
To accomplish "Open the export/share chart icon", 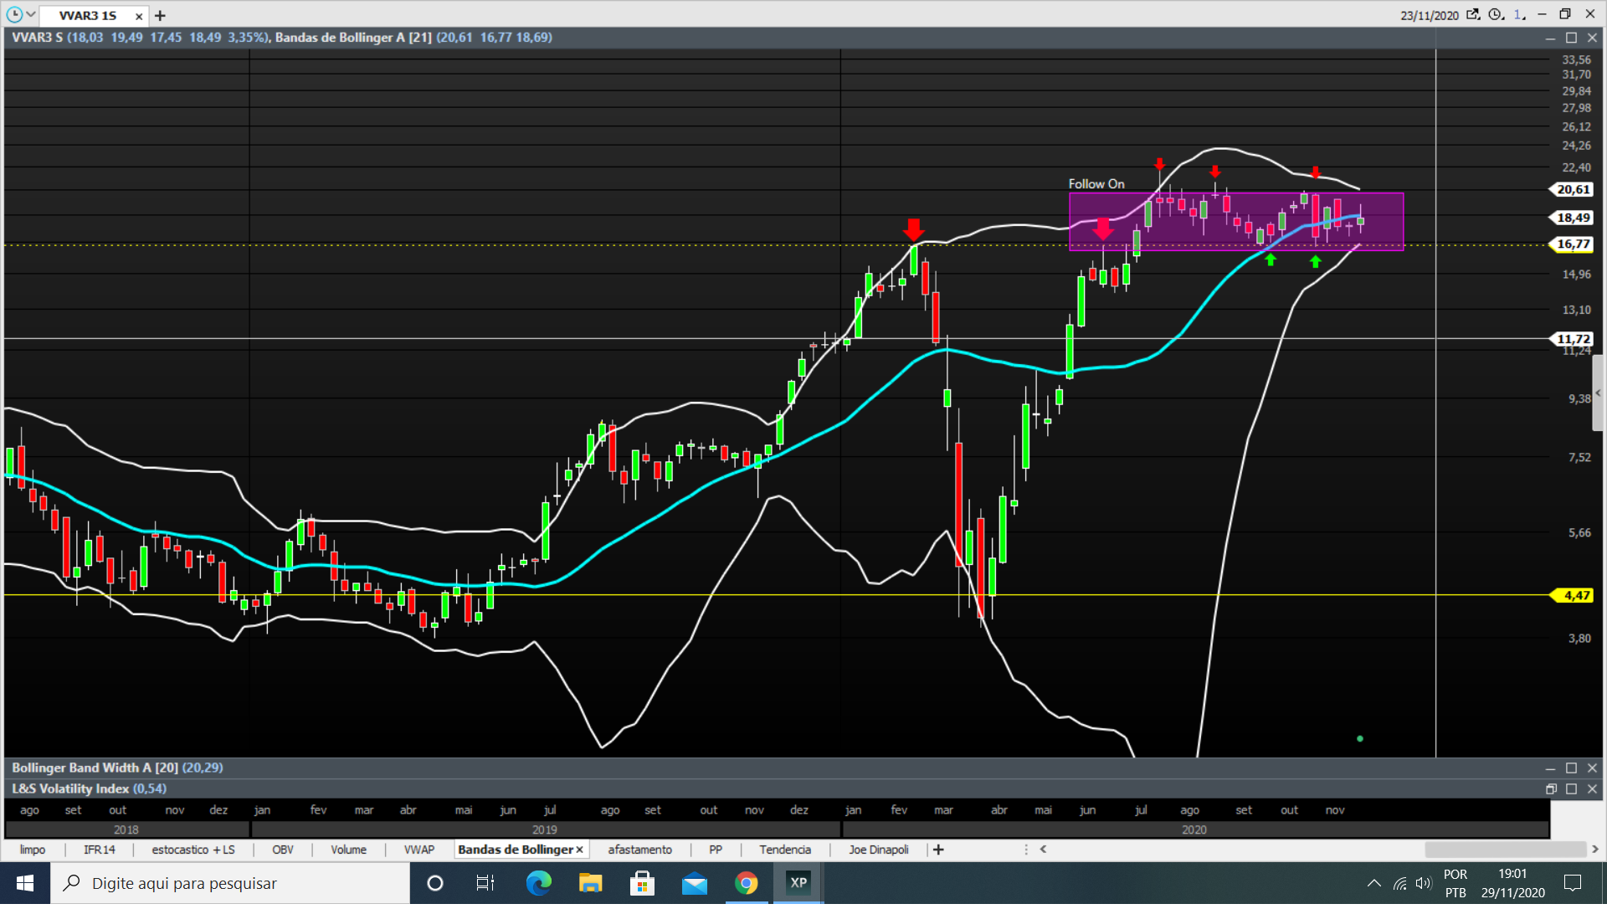I will [1473, 15].
